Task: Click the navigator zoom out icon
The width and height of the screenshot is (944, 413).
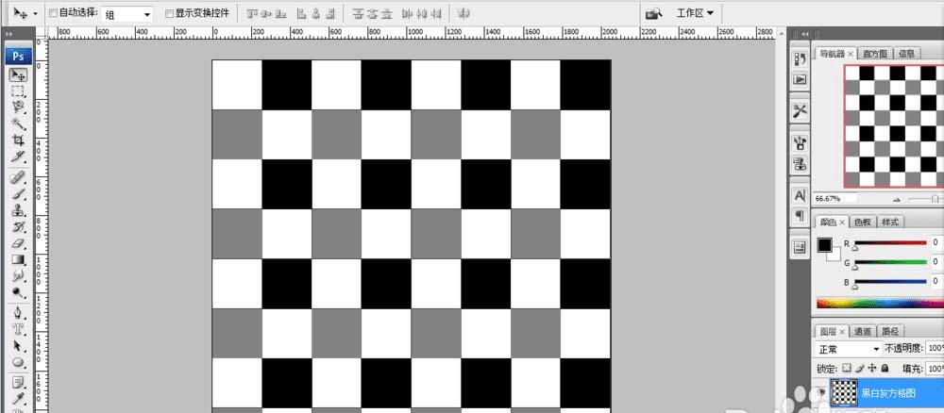Action: pyautogui.click(x=897, y=199)
